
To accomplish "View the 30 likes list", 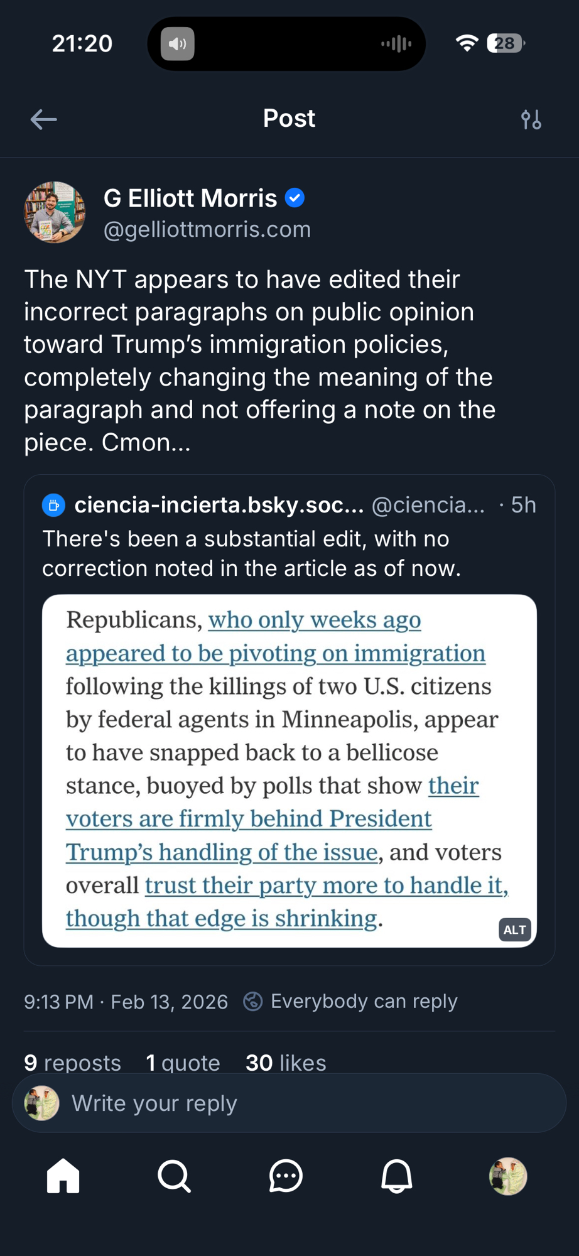I will [286, 1063].
